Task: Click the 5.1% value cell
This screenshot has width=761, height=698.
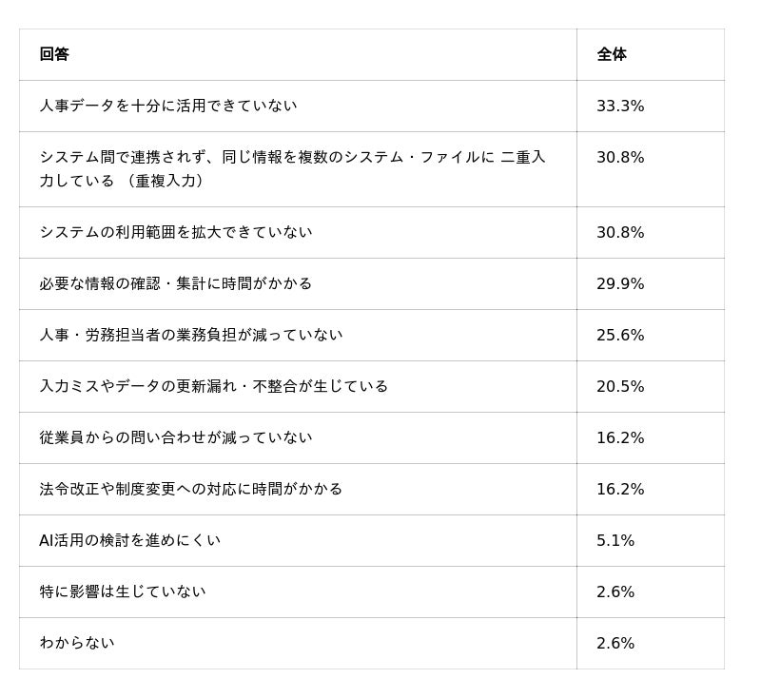Action: pos(615,540)
